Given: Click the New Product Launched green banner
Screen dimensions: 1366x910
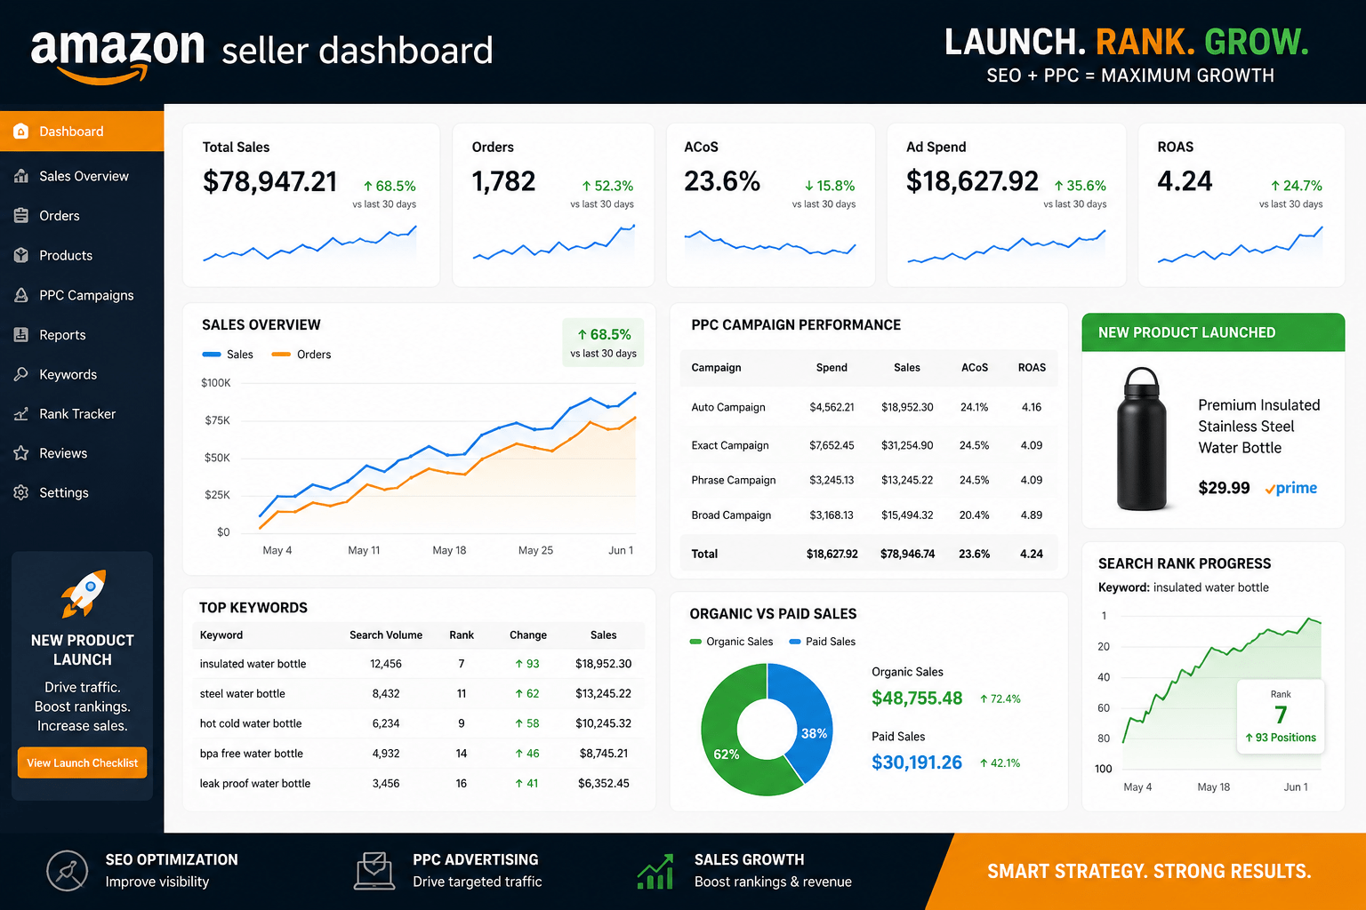Looking at the screenshot, I should coord(1213,332).
